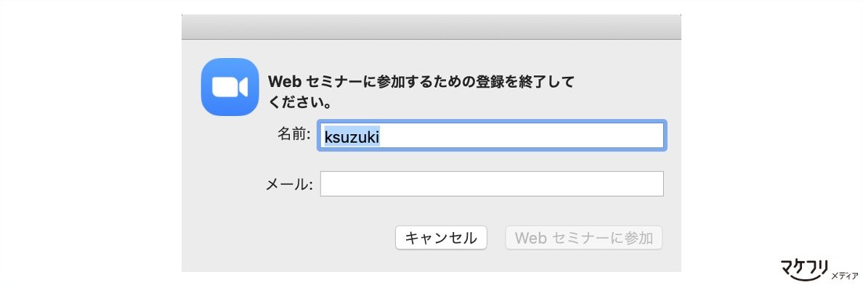Click the word Web in dialog heading

283,83
